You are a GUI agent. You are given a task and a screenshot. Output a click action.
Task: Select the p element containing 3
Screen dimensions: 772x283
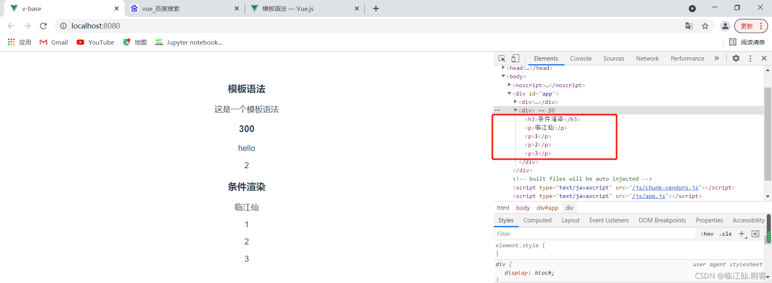pyautogui.click(x=538, y=153)
